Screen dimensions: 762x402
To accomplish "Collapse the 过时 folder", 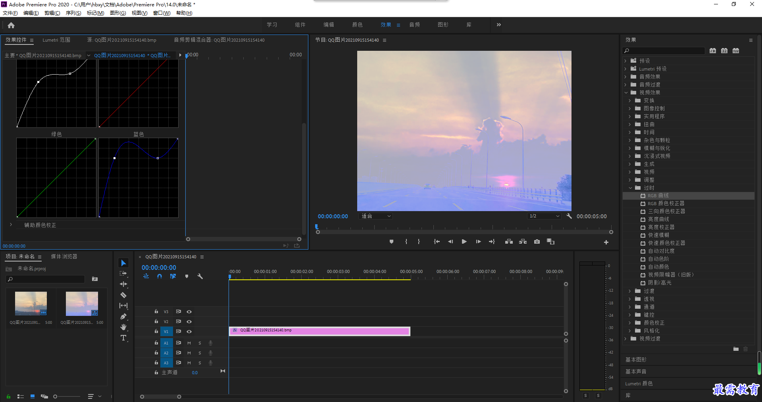I will coord(630,188).
